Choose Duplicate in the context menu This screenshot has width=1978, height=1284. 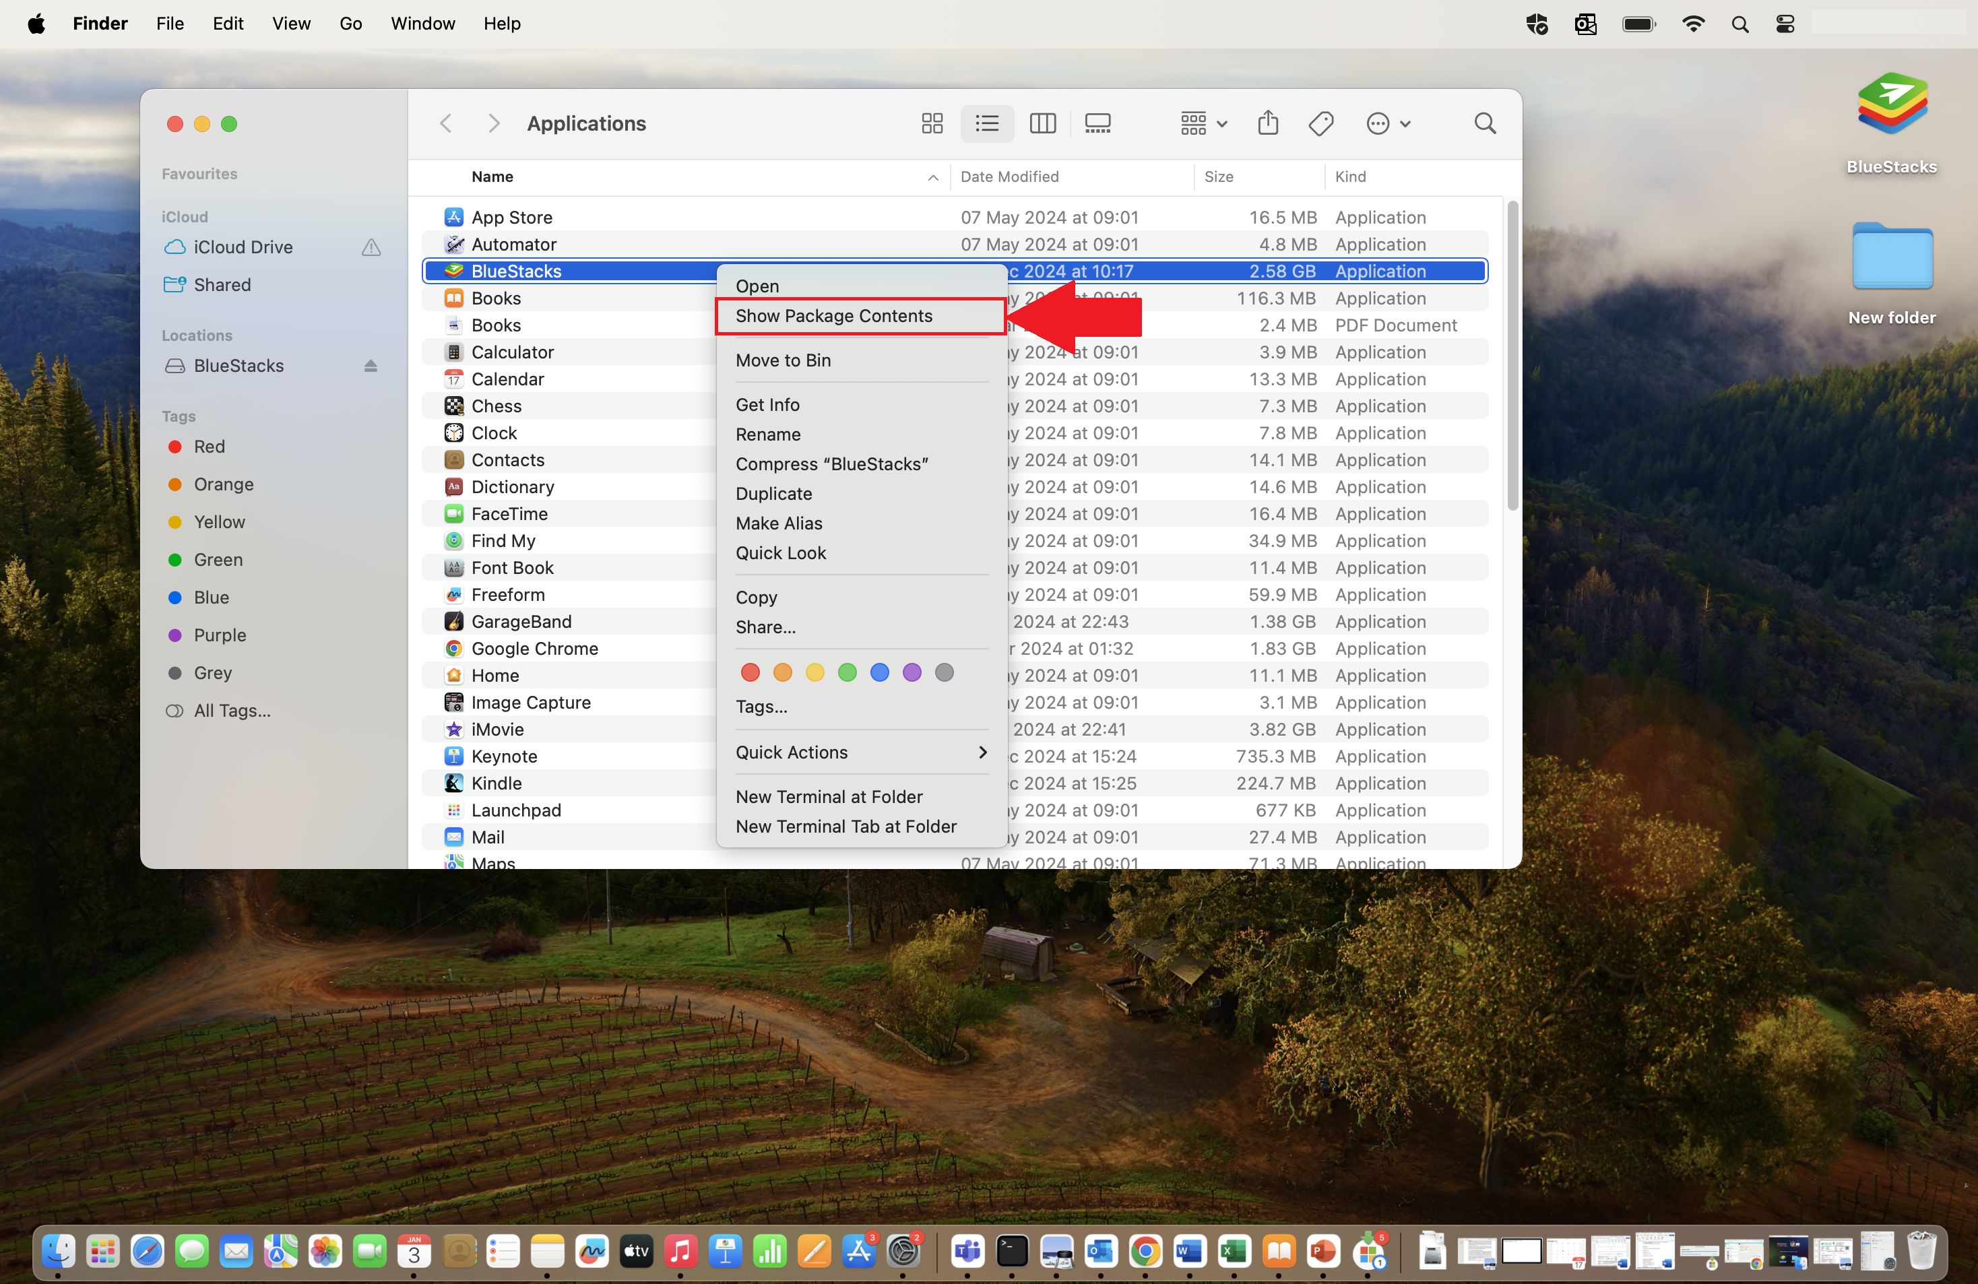point(862,494)
